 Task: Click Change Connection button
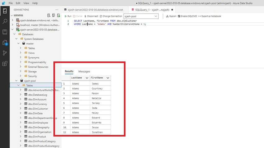click(111, 16)
